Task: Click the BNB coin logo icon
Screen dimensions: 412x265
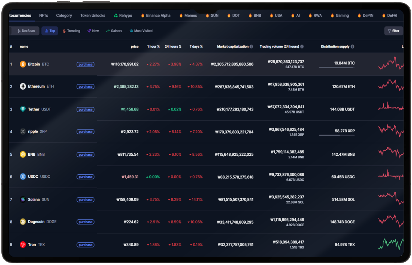Action: point(23,154)
